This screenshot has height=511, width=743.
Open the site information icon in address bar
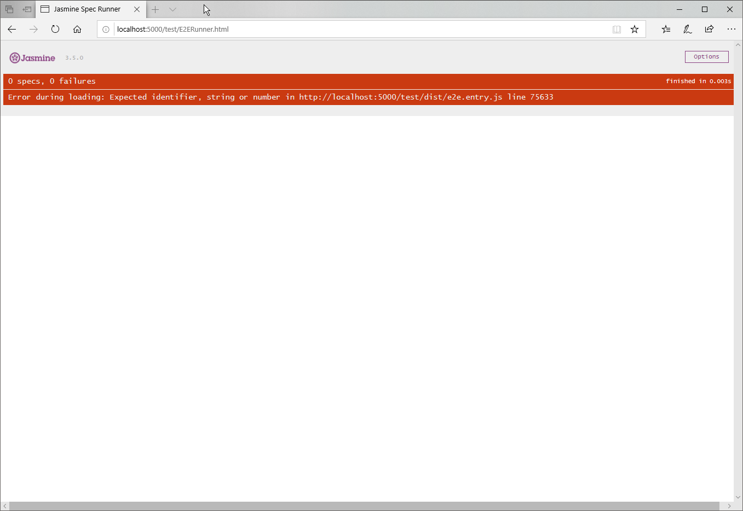[x=106, y=30]
